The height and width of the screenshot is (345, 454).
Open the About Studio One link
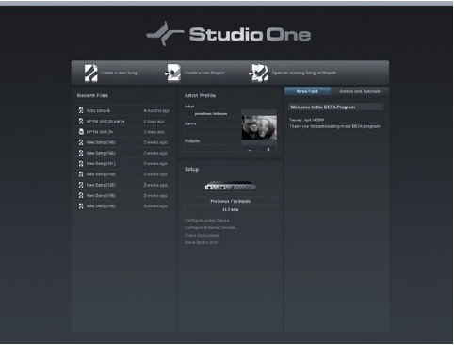pyautogui.click(x=201, y=242)
